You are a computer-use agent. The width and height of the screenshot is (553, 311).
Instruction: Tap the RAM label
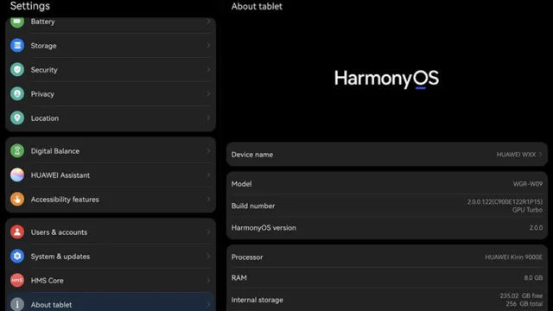coord(239,278)
